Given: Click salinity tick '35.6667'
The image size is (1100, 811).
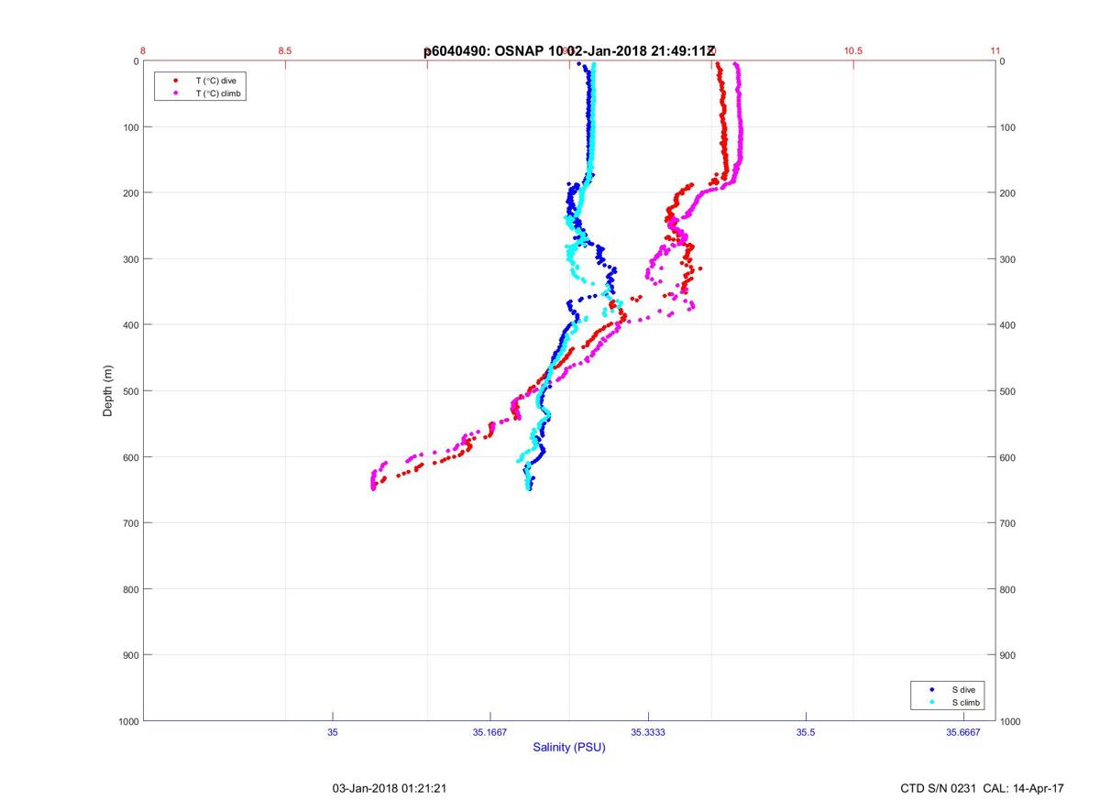Looking at the screenshot, I should tap(963, 731).
